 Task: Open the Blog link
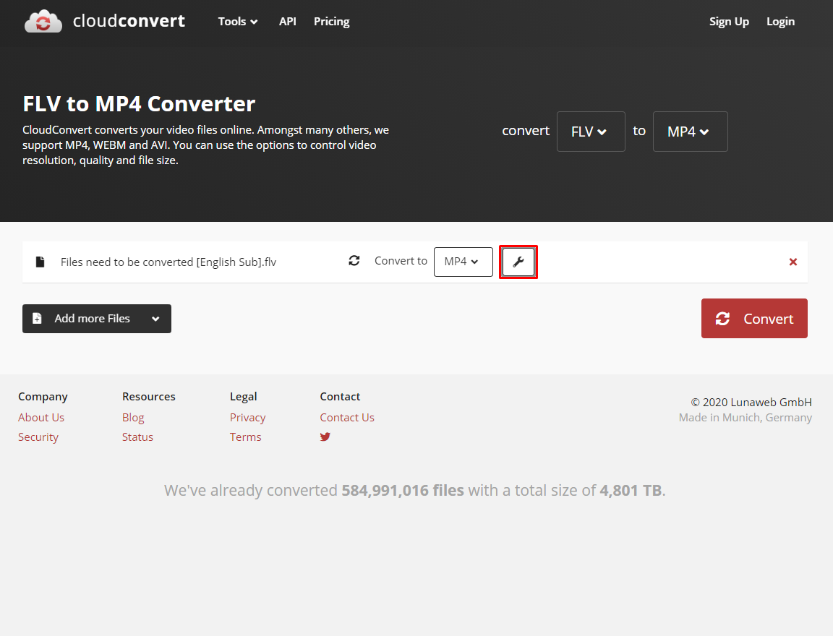click(x=133, y=417)
